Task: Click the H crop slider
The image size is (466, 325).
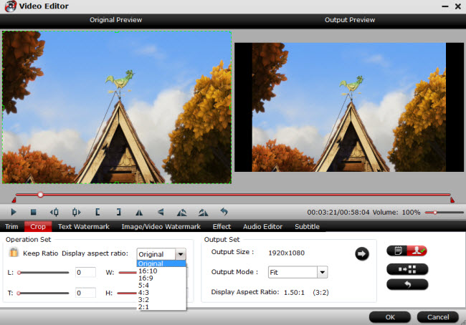Action: point(127,294)
